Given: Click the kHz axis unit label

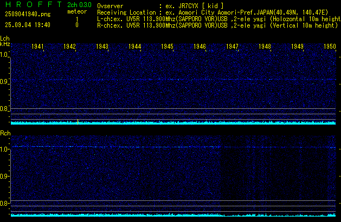Looking at the screenshot, I should coord(5,44).
